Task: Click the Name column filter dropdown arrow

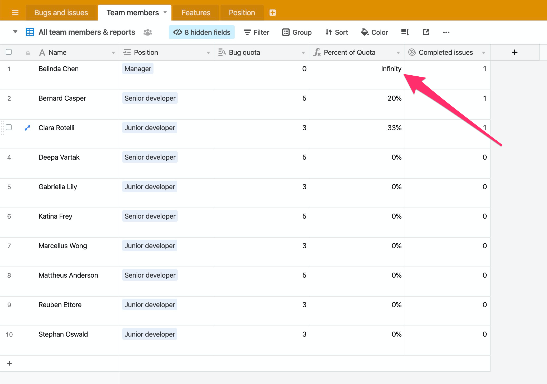Action: pos(113,52)
